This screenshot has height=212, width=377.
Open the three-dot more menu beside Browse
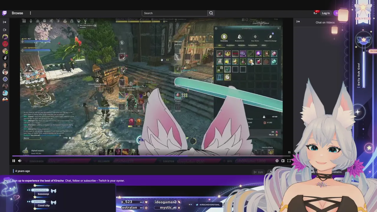pos(30,13)
